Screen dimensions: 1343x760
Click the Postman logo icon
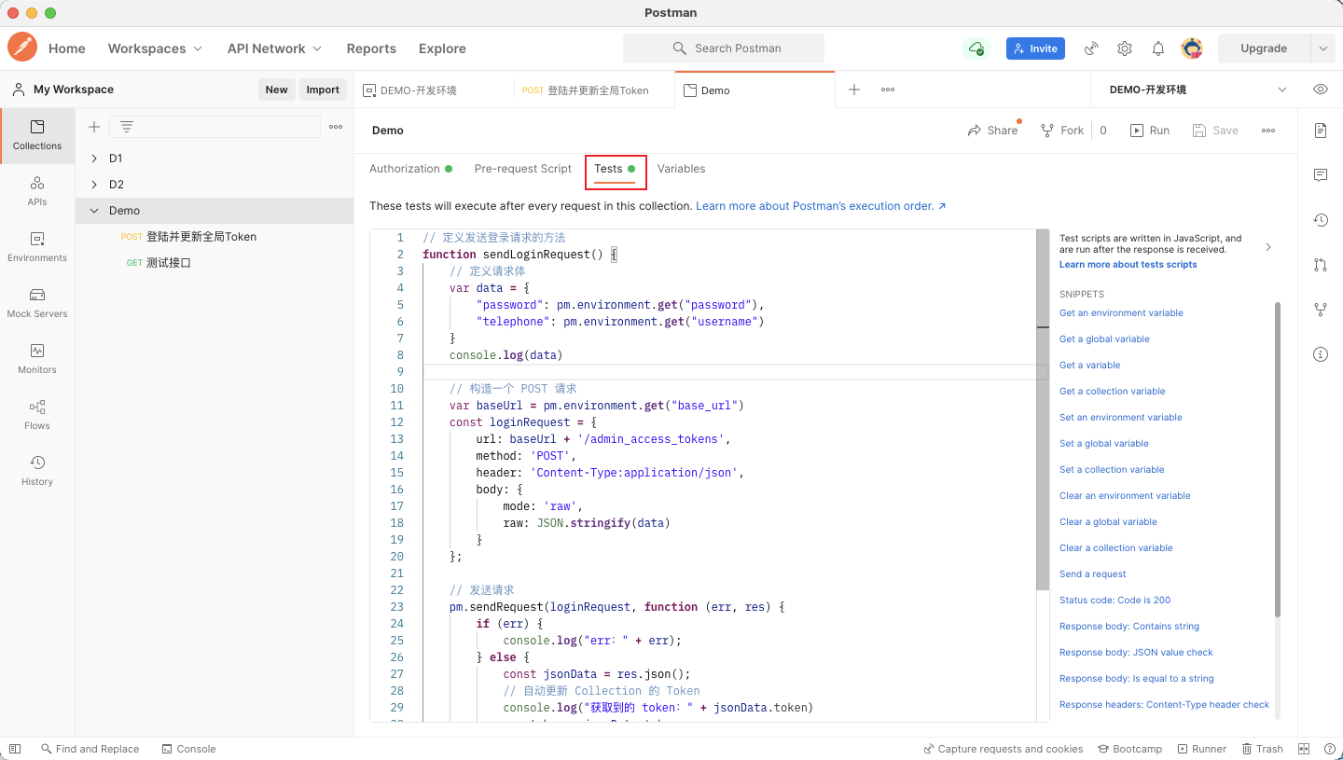coord(22,48)
